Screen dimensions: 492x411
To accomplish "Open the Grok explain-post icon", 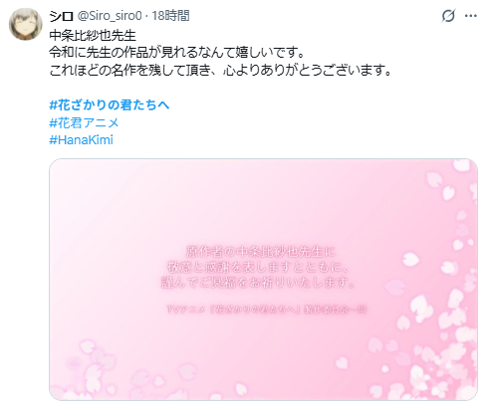I will (x=448, y=16).
